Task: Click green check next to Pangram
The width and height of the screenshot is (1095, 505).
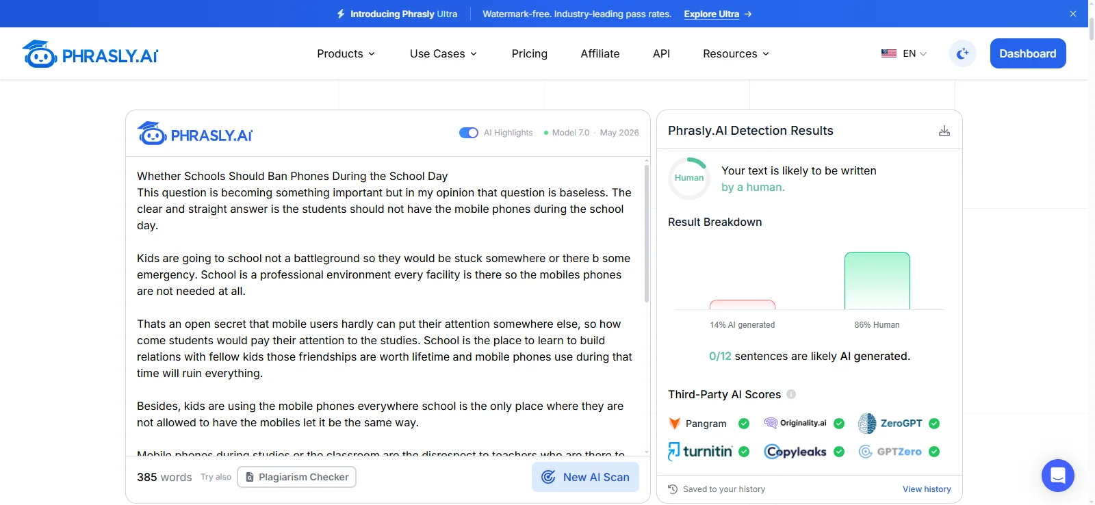Action: point(744,424)
